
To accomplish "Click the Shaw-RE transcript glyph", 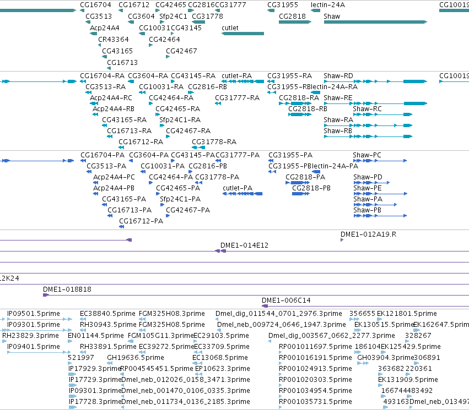I will [375, 103].
